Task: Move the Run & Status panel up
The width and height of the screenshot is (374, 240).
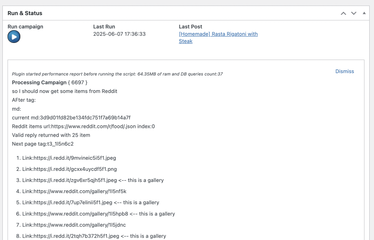Action: [343, 13]
